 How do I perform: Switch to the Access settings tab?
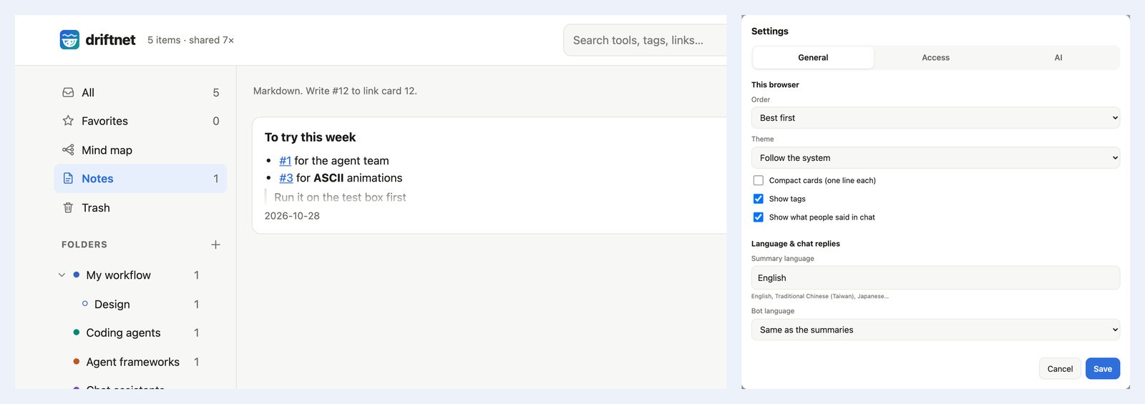click(935, 57)
